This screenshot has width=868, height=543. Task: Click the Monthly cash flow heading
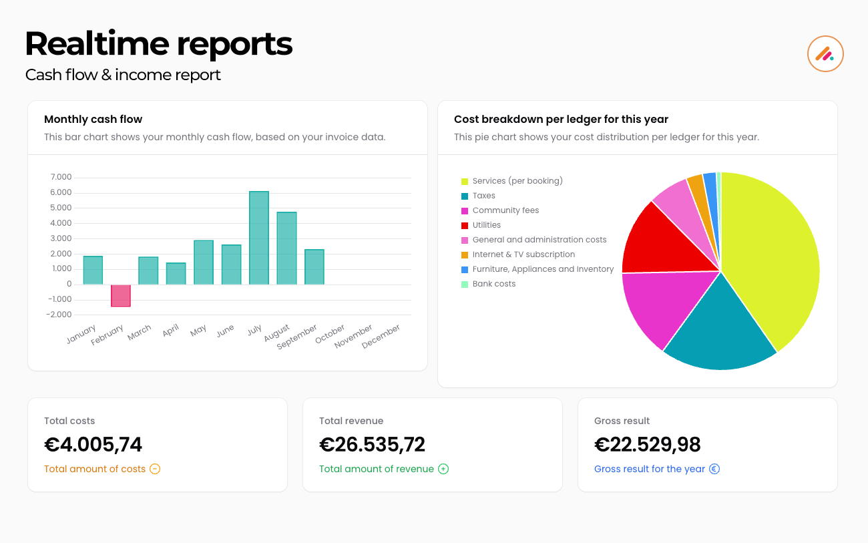click(93, 119)
